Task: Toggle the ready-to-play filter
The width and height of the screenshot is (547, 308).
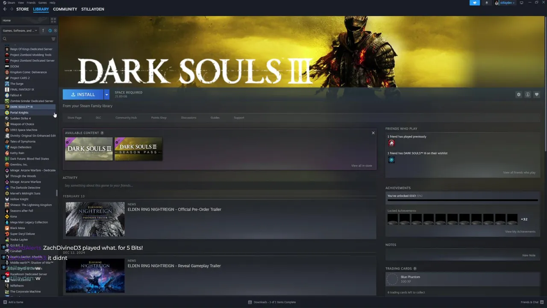Action: pyautogui.click(x=55, y=30)
